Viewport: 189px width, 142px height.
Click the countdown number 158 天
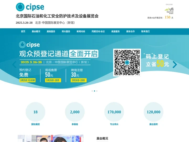point(169,17)
